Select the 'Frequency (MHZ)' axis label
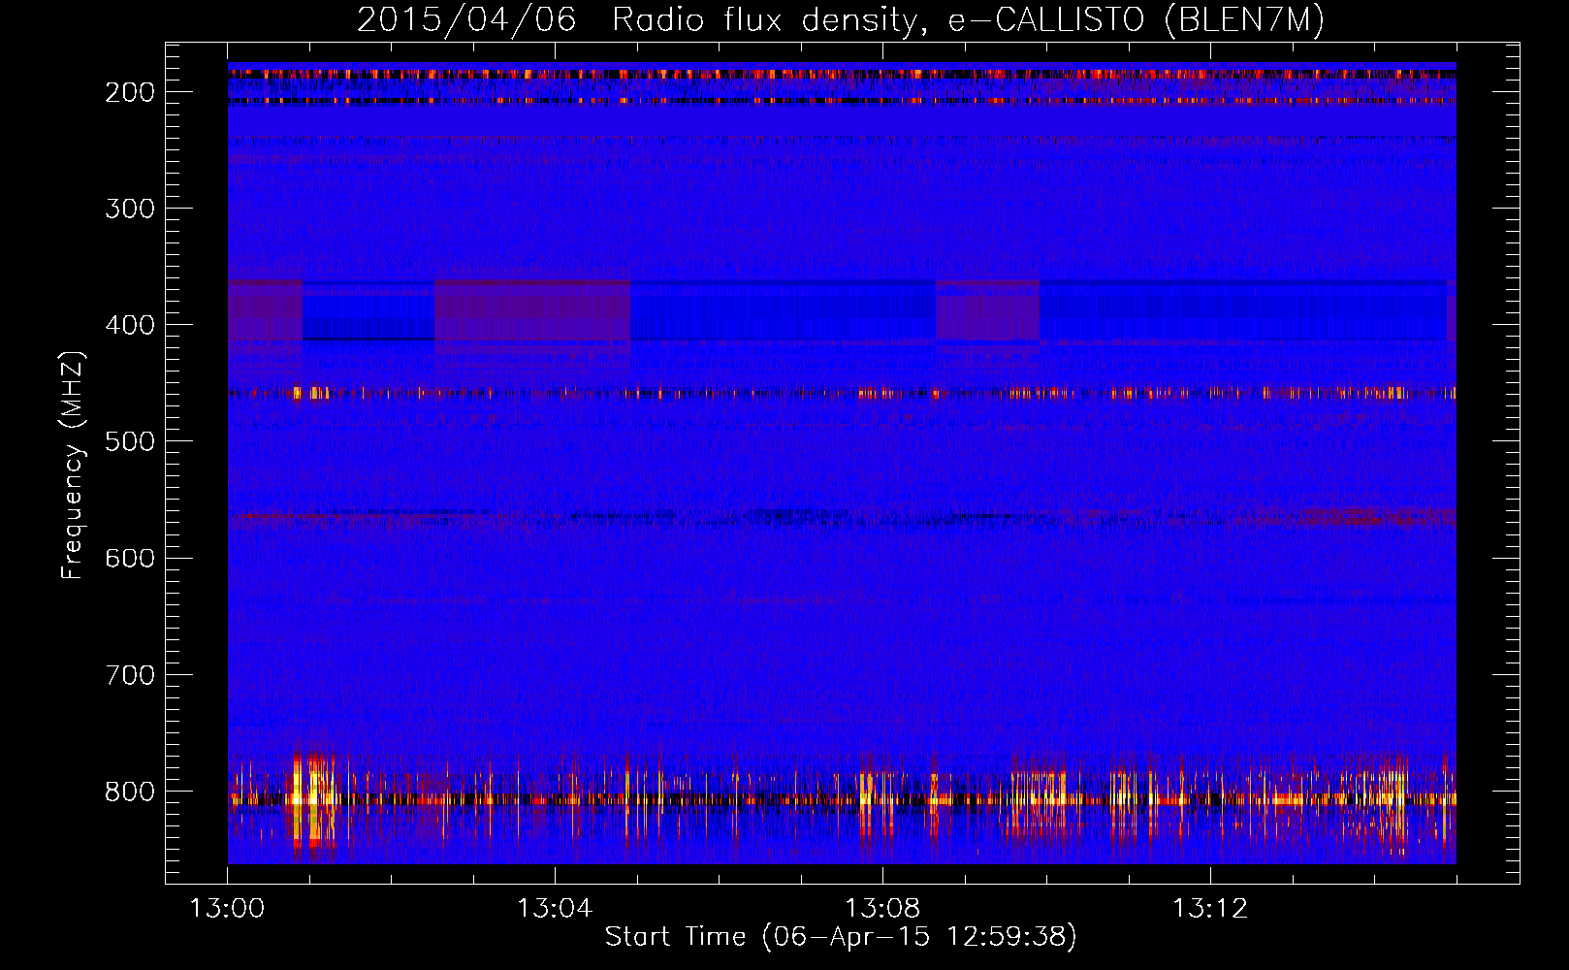Screen dimensions: 1569x970 click(73, 466)
